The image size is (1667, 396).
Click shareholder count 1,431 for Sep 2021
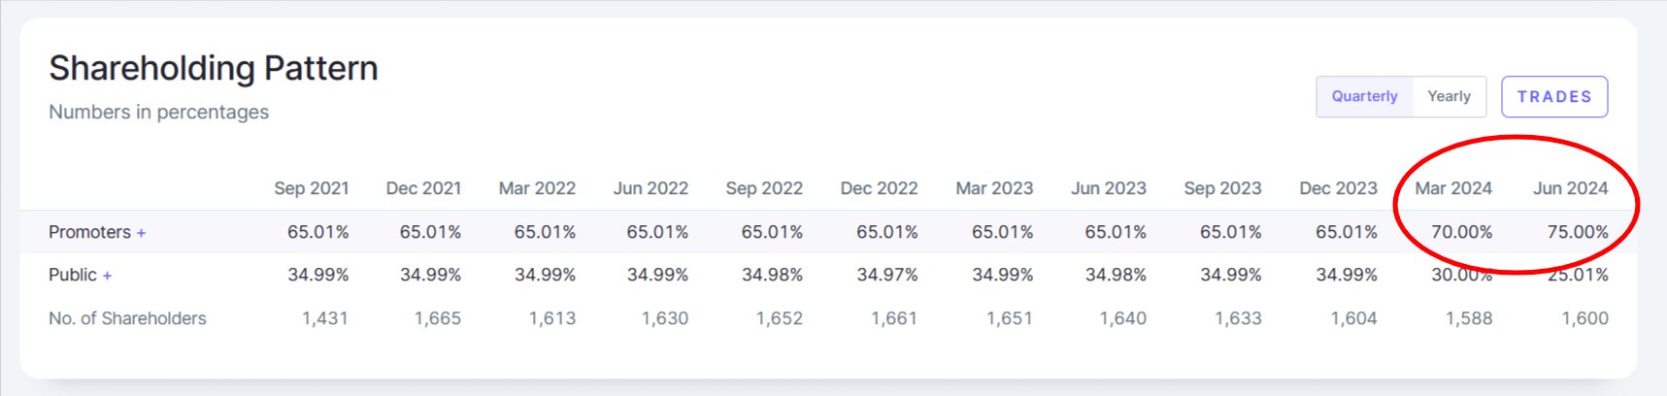point(324,318)
